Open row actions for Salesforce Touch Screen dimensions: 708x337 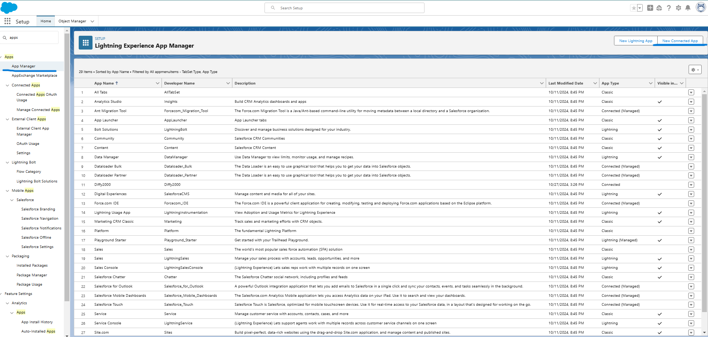click(691, 305)
